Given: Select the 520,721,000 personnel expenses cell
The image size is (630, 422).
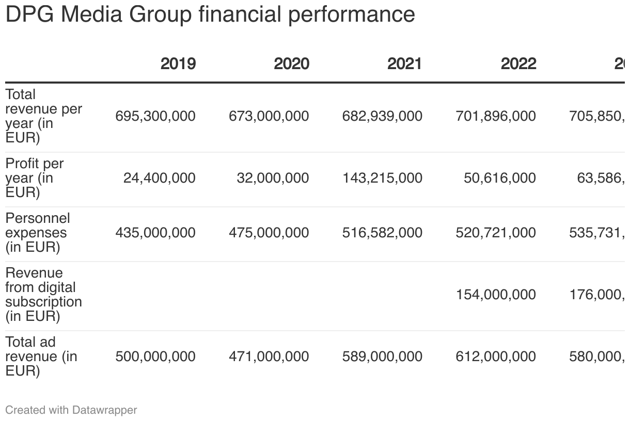Looking at the screenshot, I should click(x=496, y=233).
